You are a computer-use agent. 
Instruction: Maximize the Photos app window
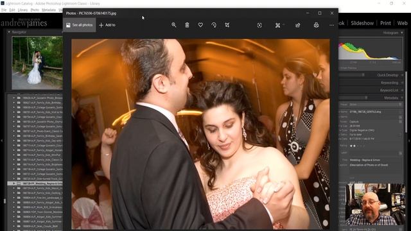[x=320, y=13]
